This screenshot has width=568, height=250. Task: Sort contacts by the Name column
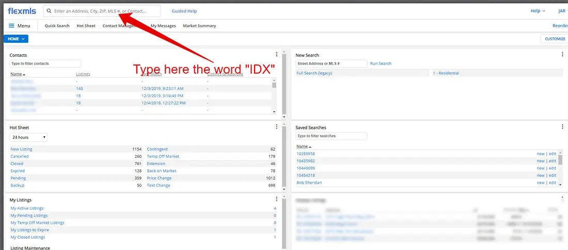pos(17,74)
